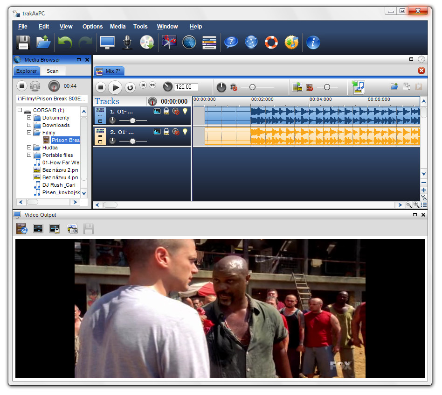The width and height of the screenshot is (442, 395).
Task: Collapse track 1 using its minimize button
Action: pos(100,115)
